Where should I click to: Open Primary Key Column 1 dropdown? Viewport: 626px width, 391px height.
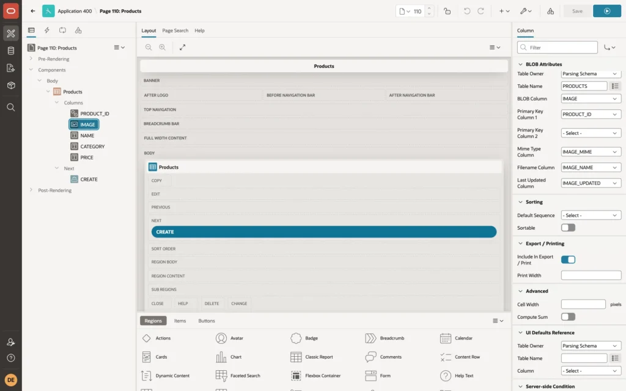coord(591,114)
